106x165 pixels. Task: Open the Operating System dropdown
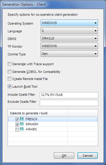69,23
